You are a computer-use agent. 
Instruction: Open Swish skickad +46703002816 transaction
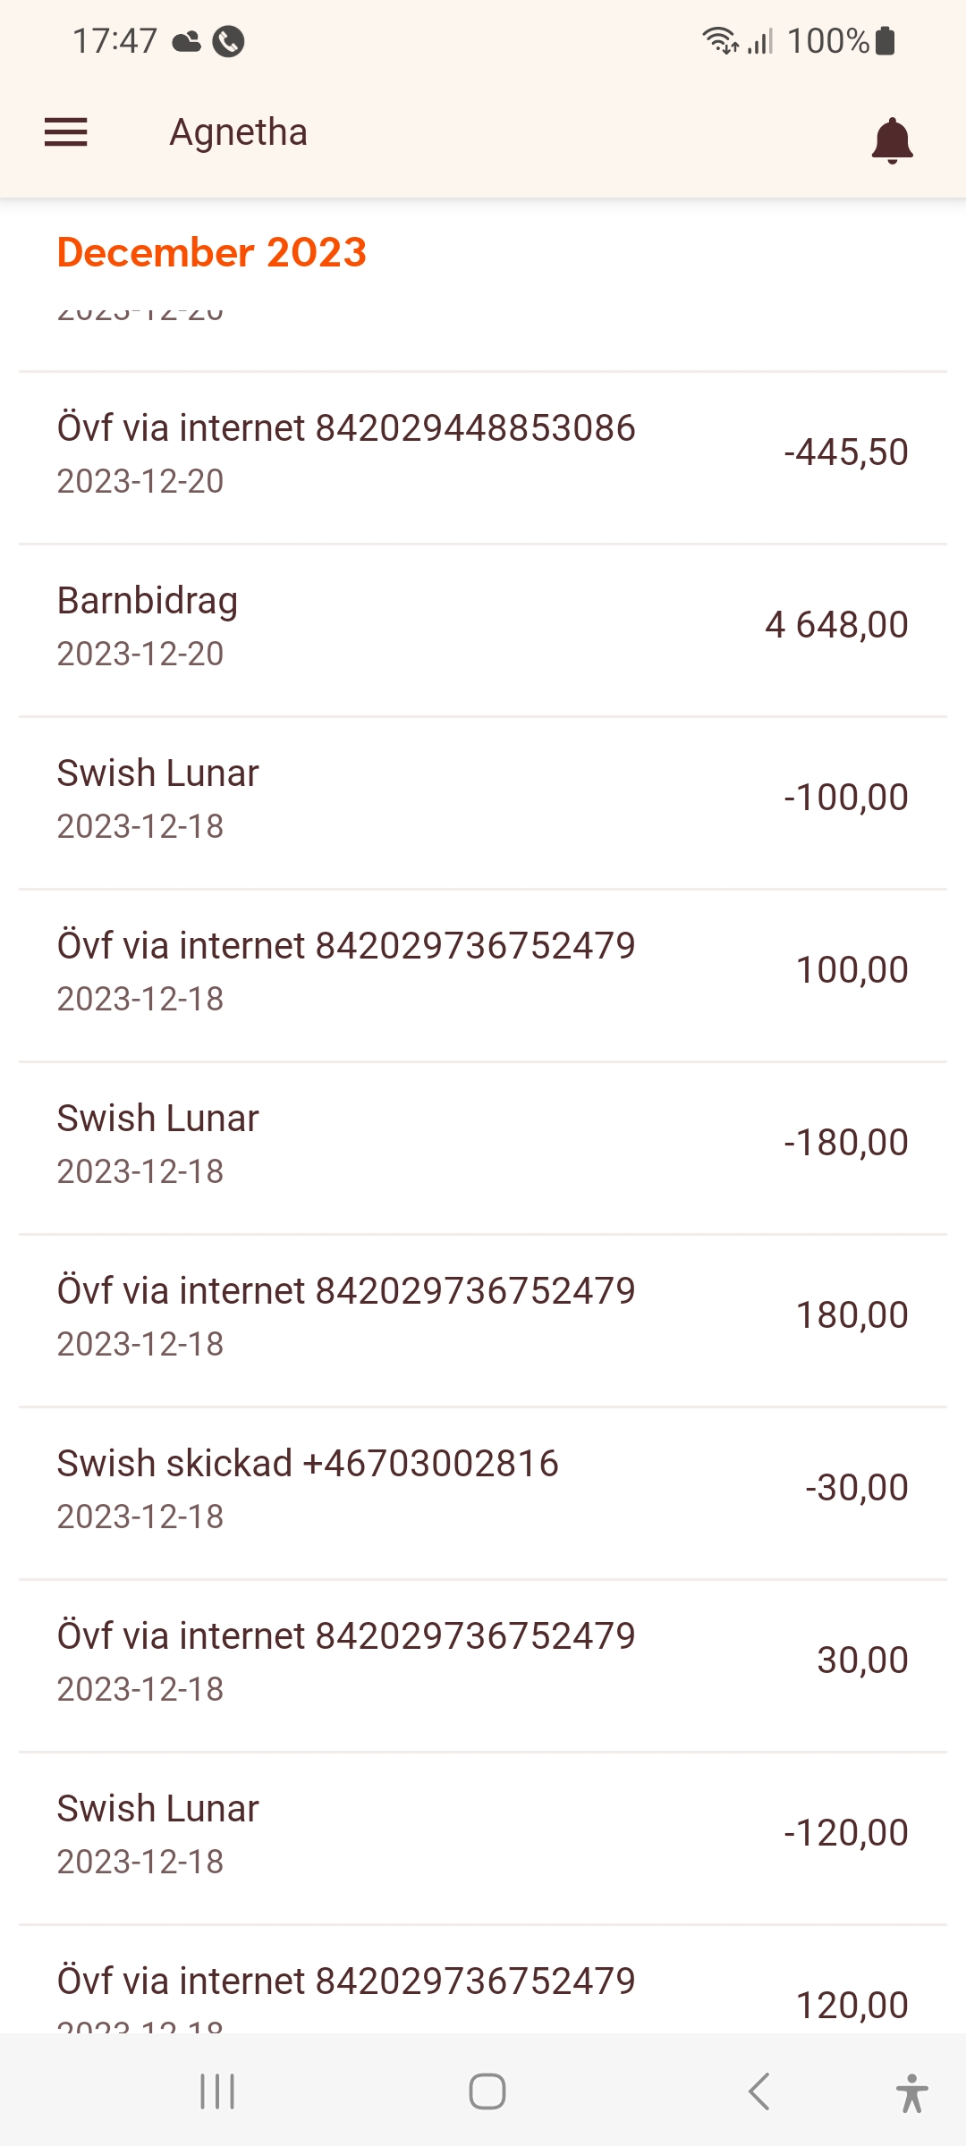tap(483, 1489)
